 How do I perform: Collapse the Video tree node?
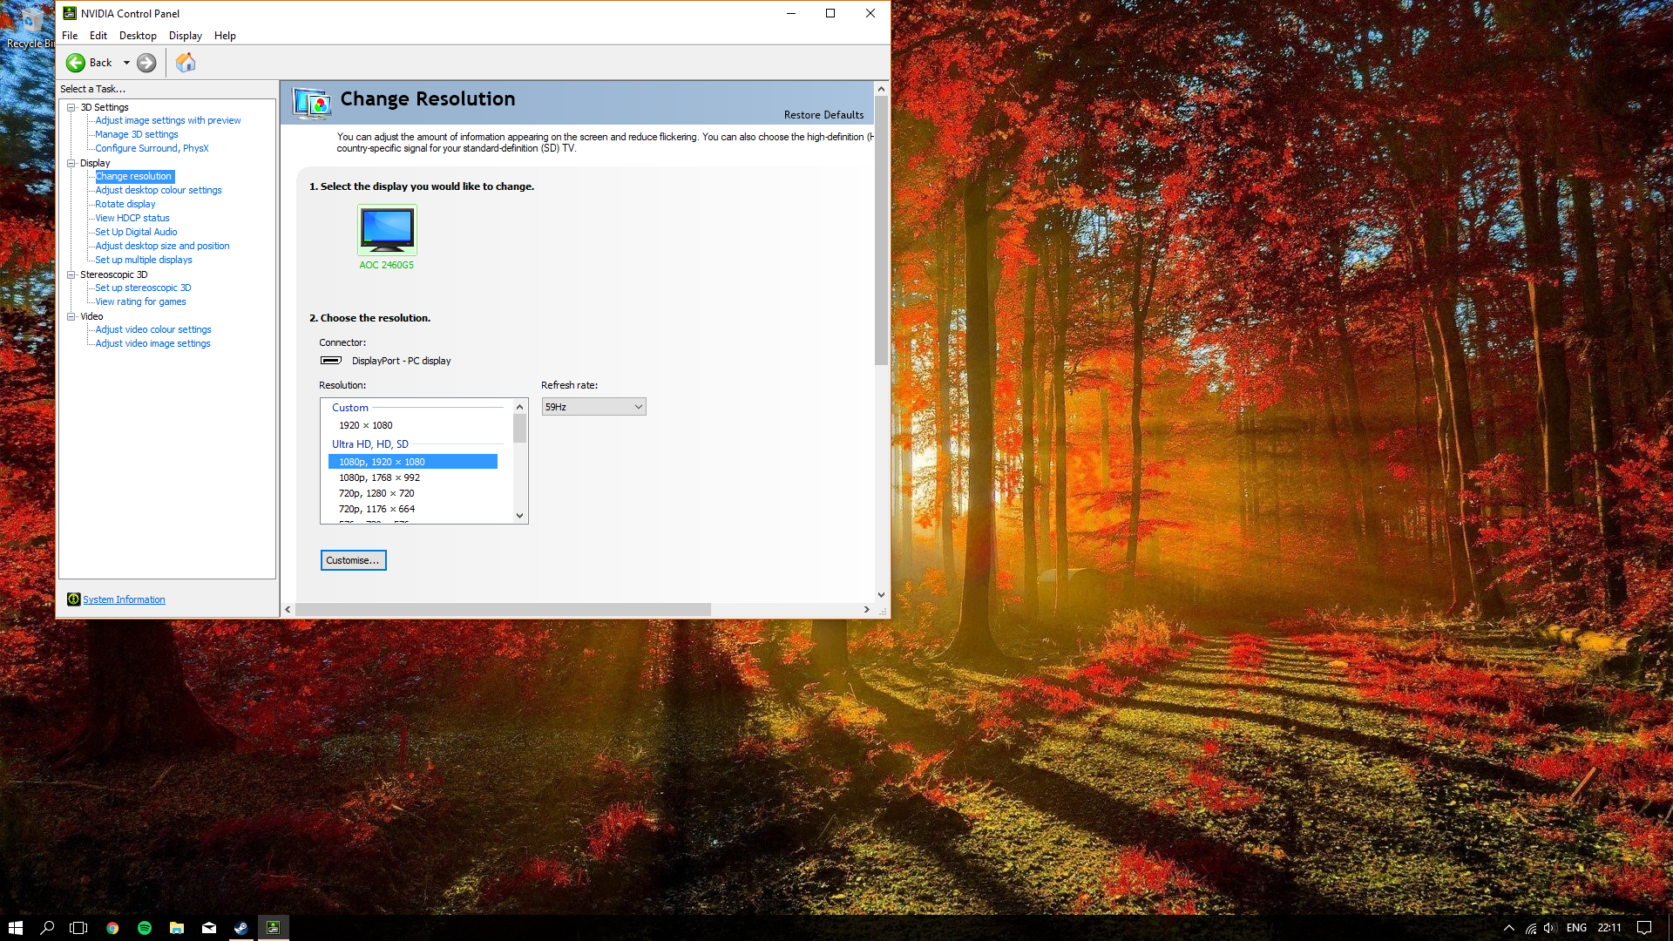click(71, 316)
